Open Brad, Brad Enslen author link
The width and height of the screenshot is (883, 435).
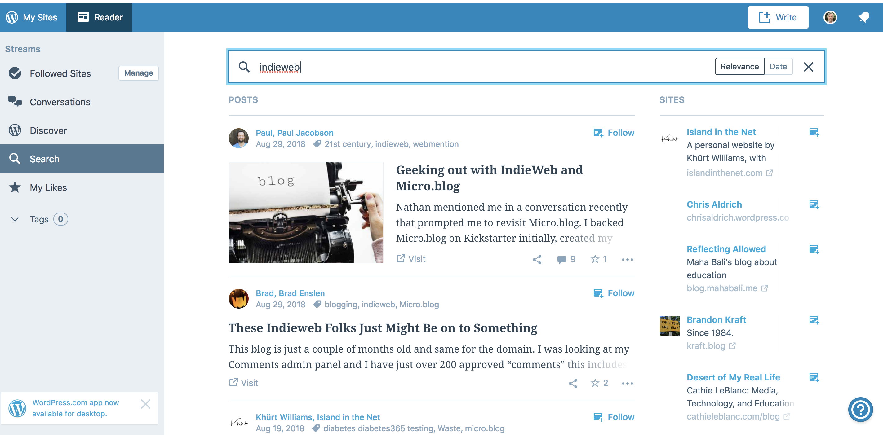[290, 293]
